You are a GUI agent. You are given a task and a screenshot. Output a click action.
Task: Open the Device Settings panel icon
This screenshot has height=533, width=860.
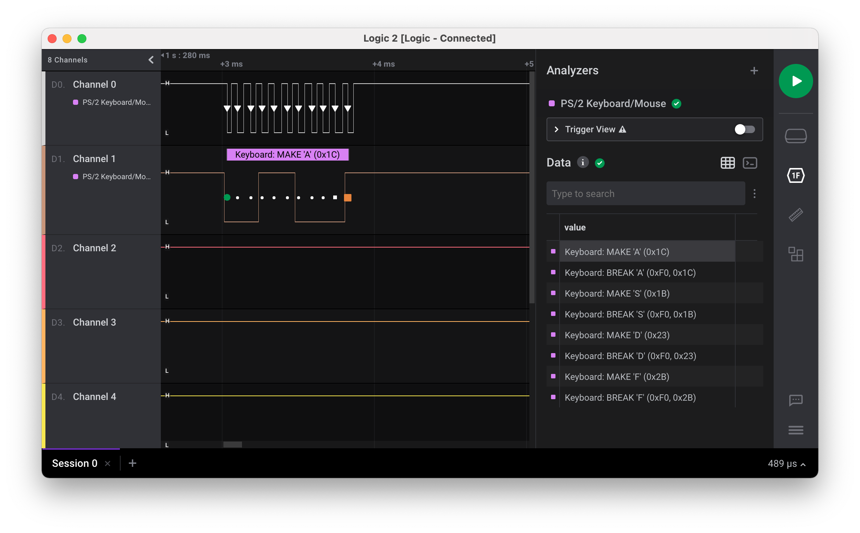796,136
